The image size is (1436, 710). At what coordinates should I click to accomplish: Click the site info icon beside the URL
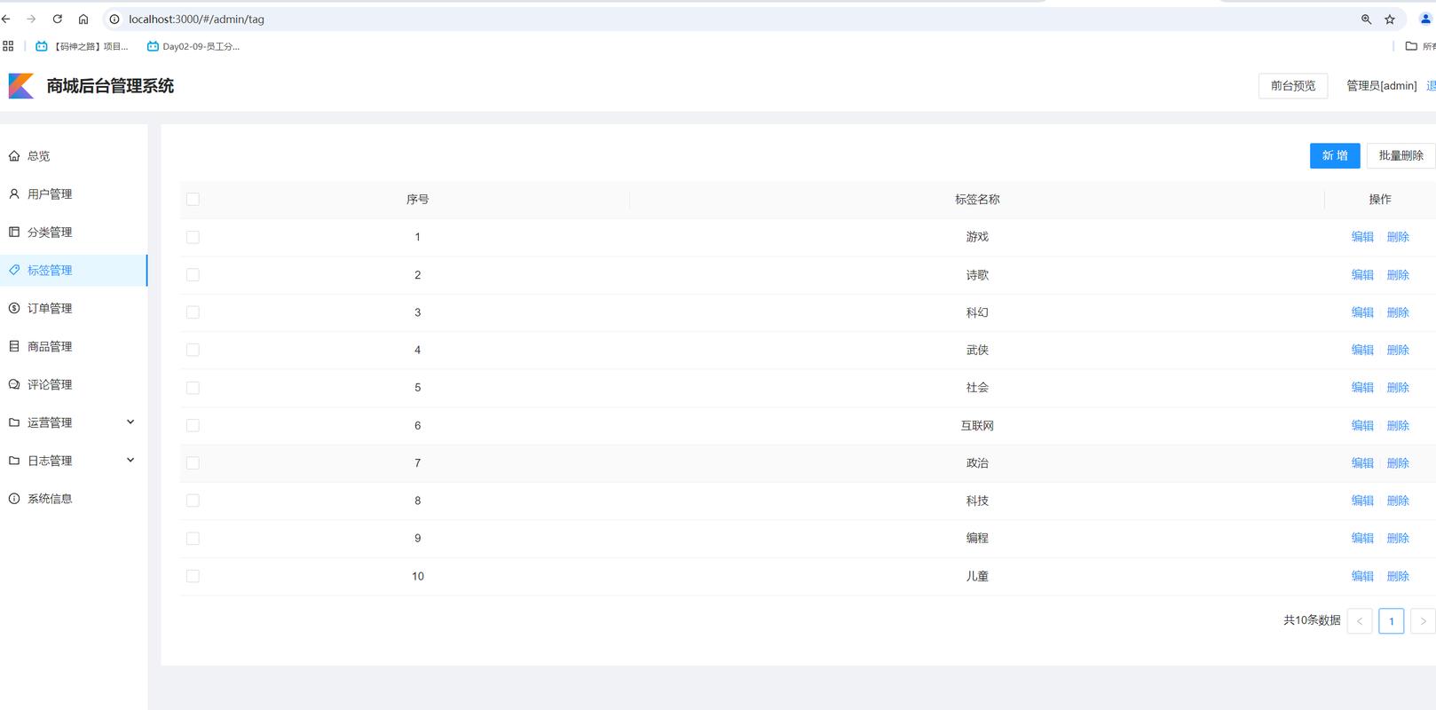(x=114, y=19)
